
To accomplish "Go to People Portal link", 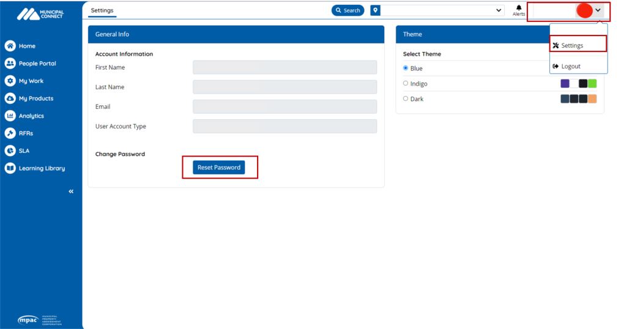I will pyautogui.click(x=37, y=64).
